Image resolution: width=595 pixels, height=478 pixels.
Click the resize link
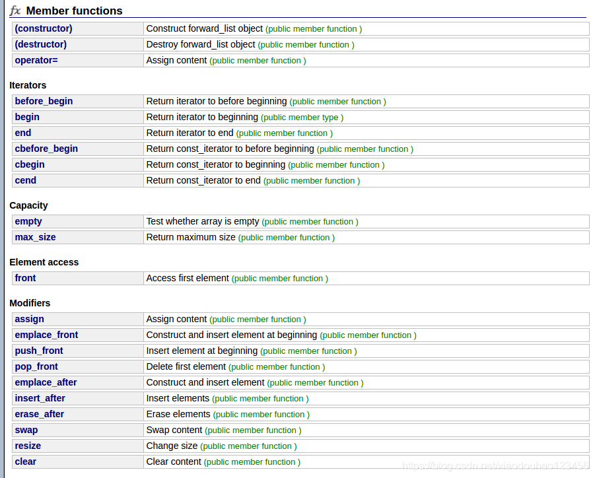coord(28,446)
